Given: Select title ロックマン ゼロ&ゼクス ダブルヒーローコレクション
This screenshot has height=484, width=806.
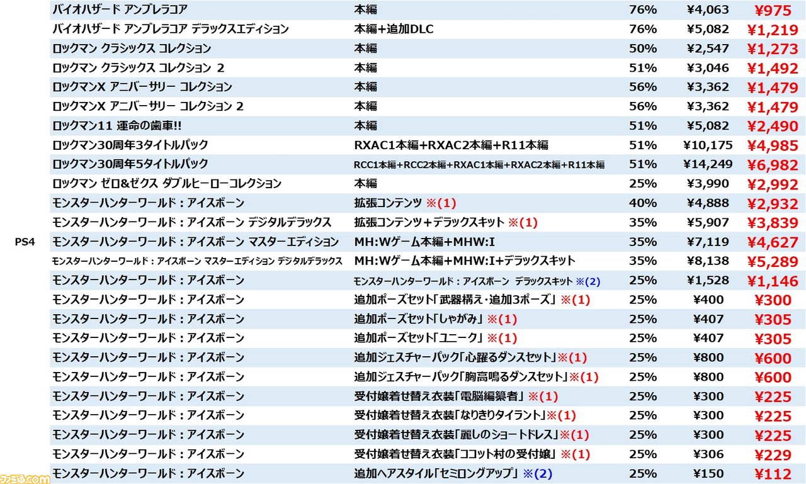Looking at the screenshot, I should pos(167,184).
